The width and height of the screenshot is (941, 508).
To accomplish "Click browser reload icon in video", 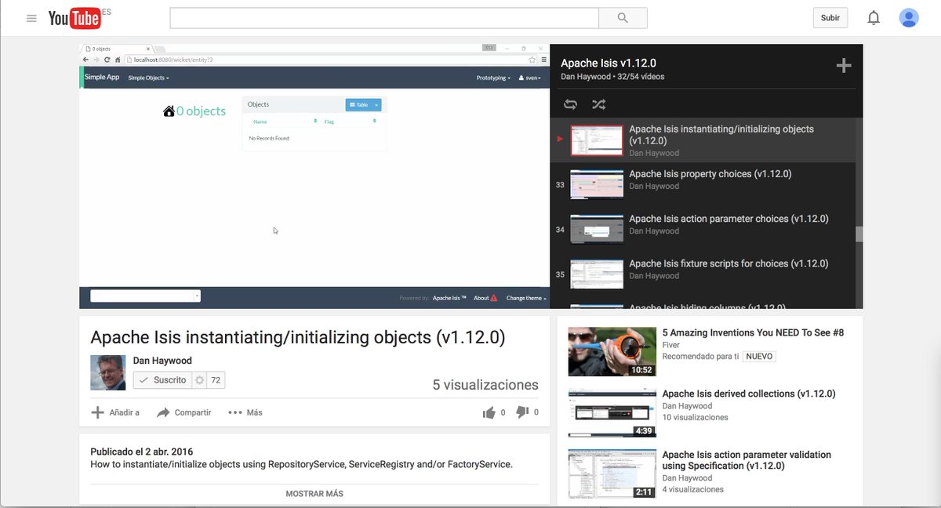I will [107, 60].
